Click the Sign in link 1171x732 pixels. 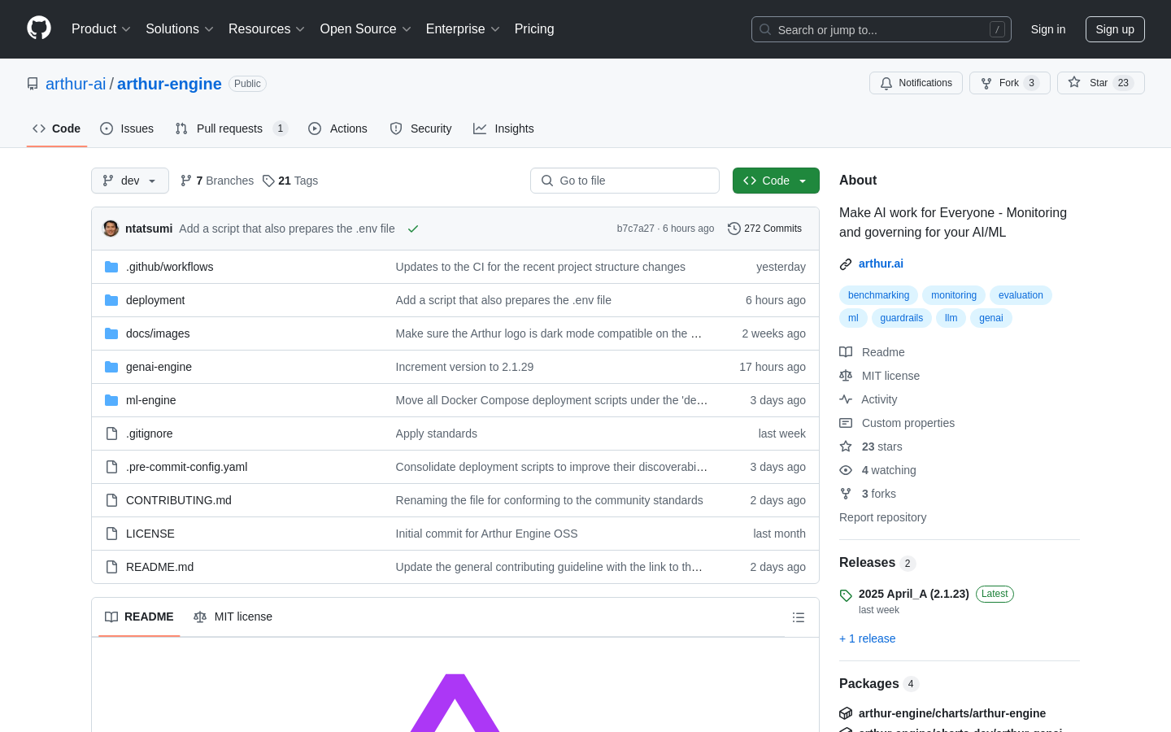pyautogui.click(x=1048, y=29)
